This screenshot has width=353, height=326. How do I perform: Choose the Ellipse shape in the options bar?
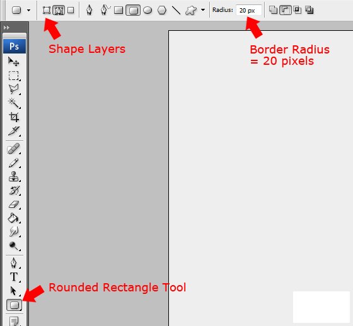[x=148, y=10]
